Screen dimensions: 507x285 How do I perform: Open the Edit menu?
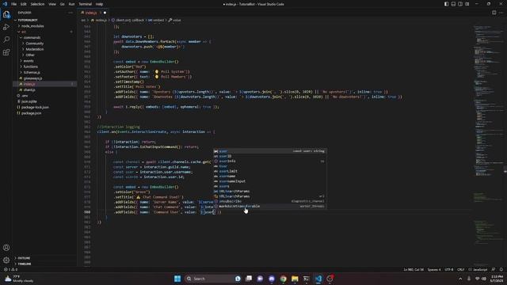tap(23, 4)
